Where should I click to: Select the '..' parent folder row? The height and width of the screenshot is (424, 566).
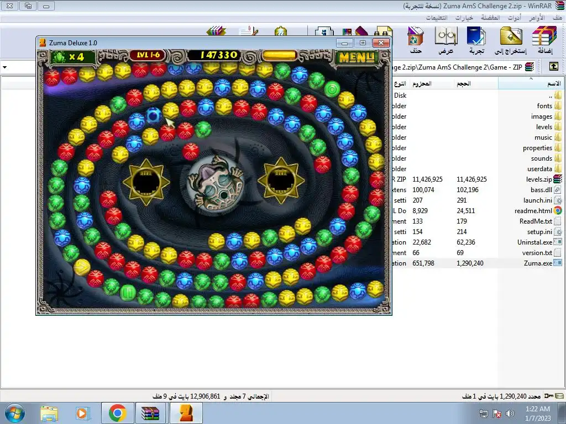coord(478,95)
